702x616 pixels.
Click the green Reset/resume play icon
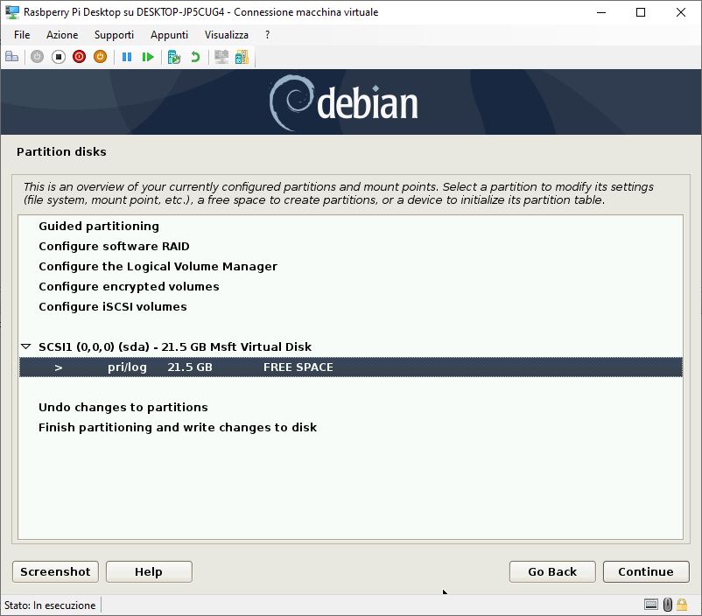click(x=148, y=57)
